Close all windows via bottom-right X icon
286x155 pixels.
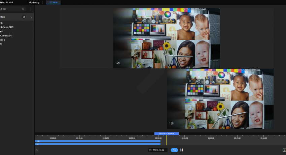coord(284,150)
